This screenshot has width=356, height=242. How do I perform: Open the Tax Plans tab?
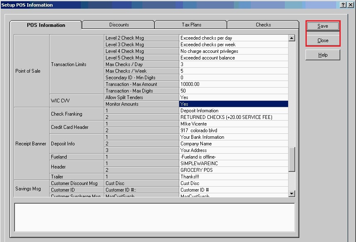191,25
